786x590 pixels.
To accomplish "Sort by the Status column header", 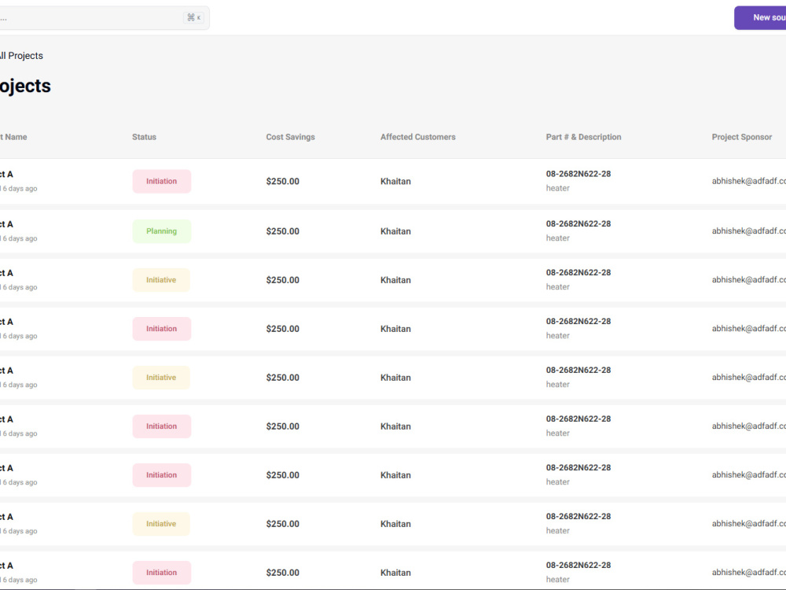I will [145, 137].
